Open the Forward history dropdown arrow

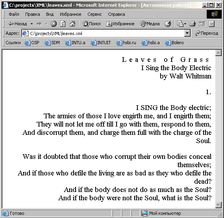coord(46,24)
